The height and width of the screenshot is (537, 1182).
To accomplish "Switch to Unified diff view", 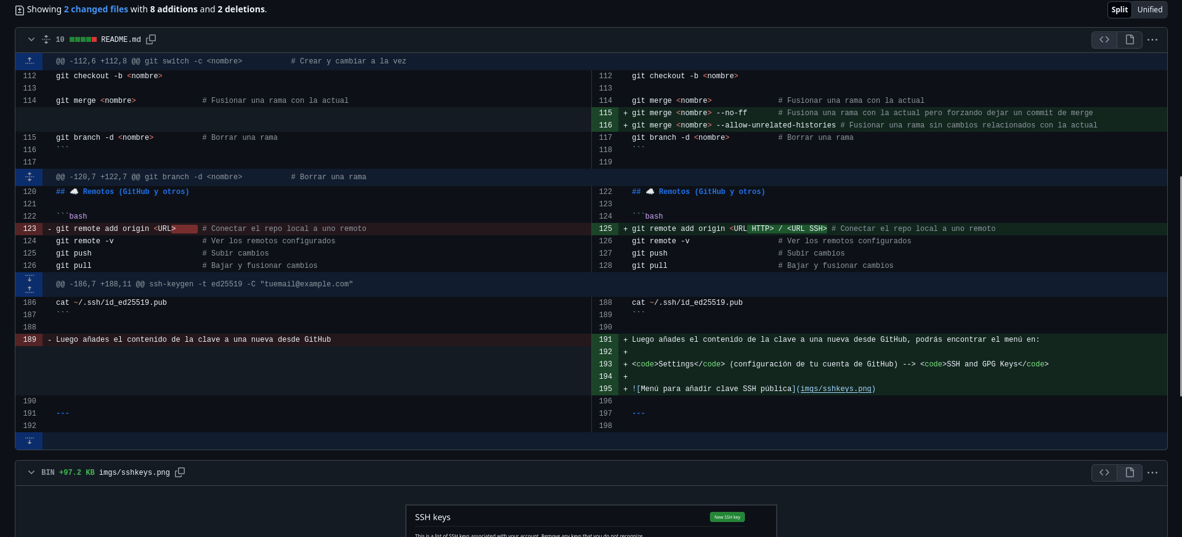I will 1149,9.
